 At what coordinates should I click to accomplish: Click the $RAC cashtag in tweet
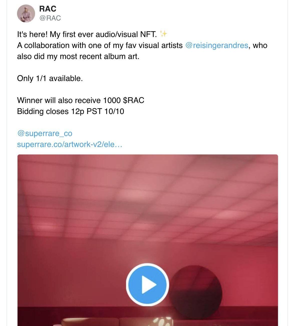tap(133, 100)
